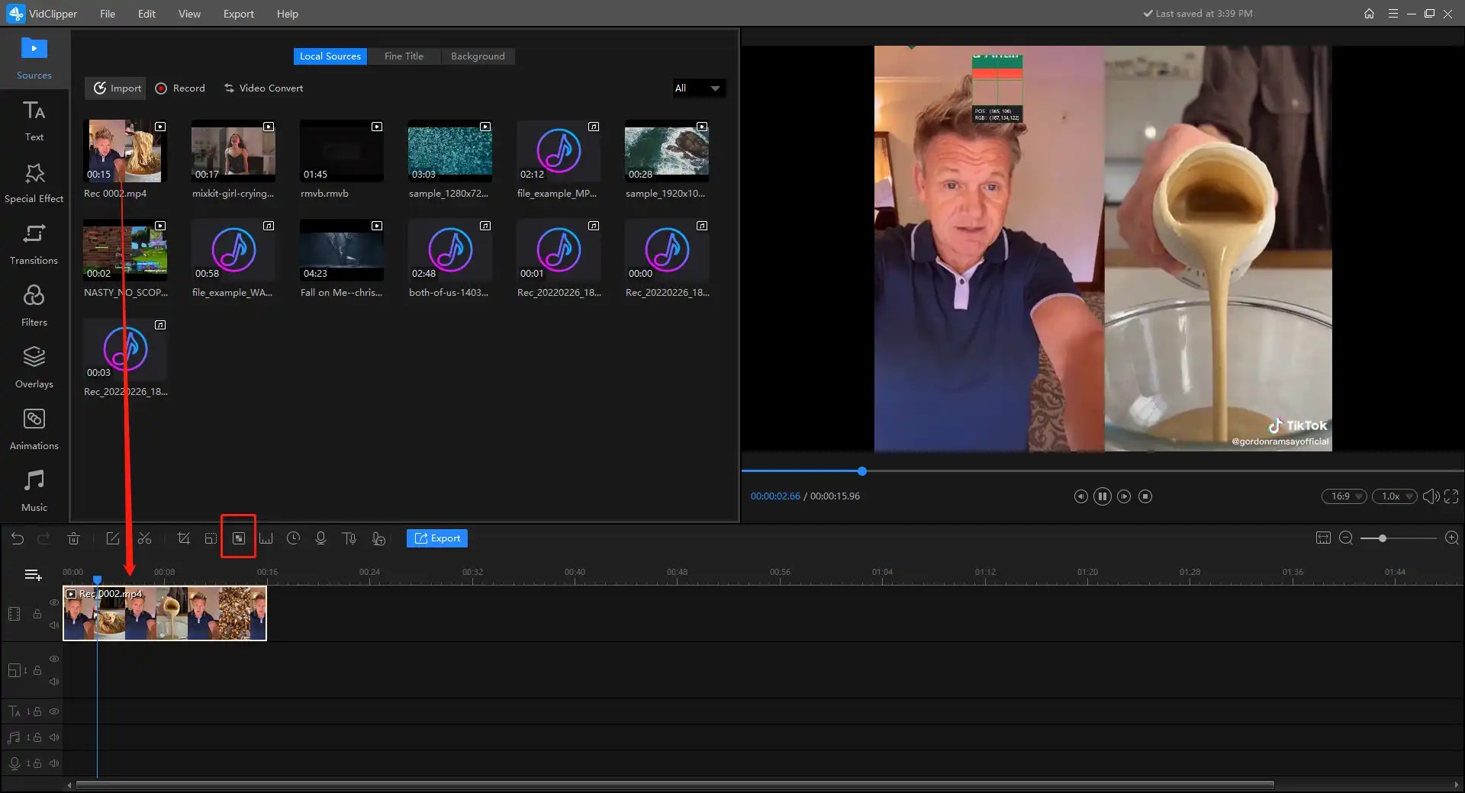Select the Transitions panel
The height and width of the screenshot is (793, 1465).
pos(34,244)
